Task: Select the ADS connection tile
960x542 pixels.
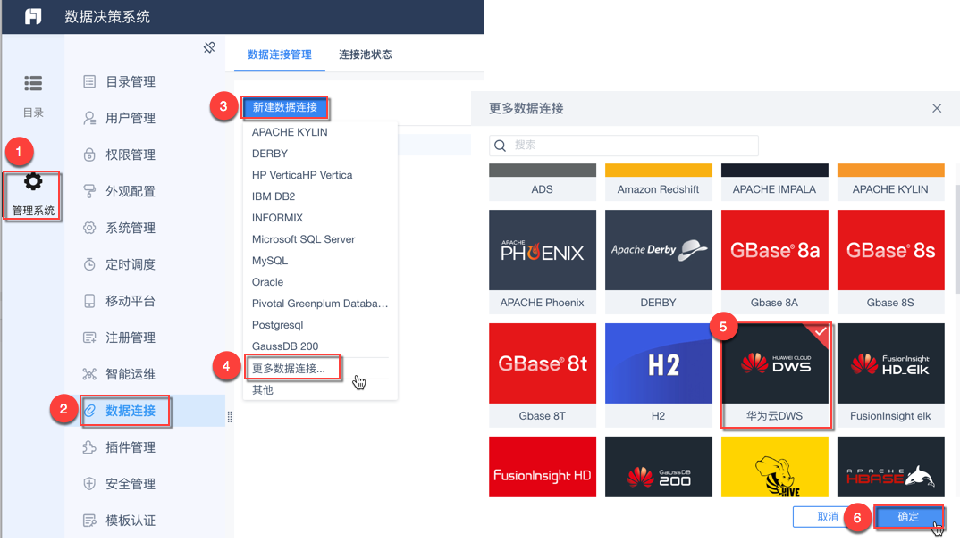Action: [x=543, y=182]
